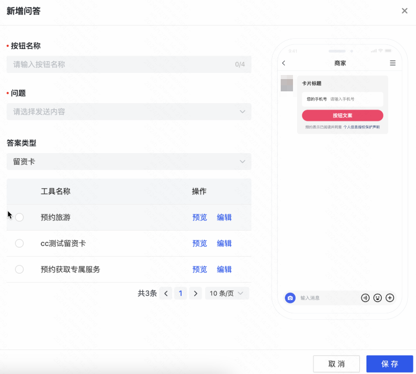Viewport: 416px width, 374px height.
Task: Click 预览 for 预约旅游
Action: [200, 217]
